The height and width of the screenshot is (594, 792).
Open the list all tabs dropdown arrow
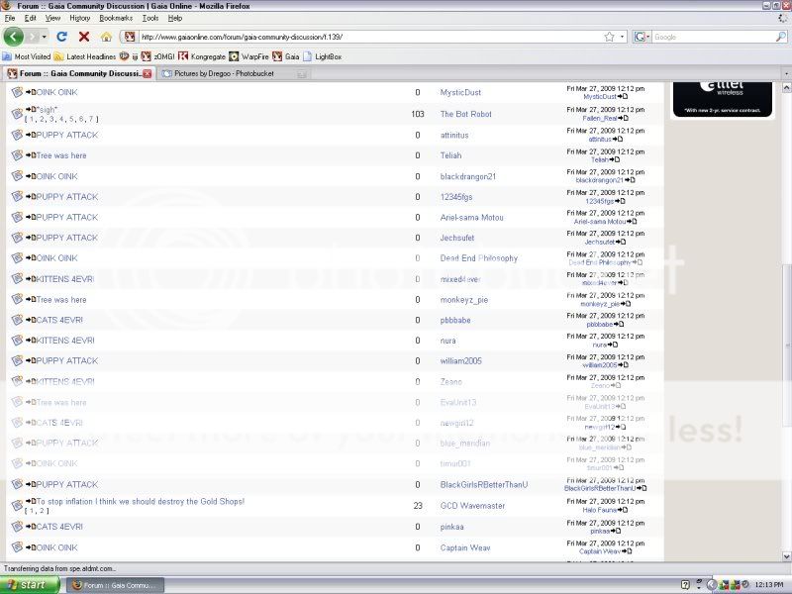pyautogui.click(x=786, y=73)
